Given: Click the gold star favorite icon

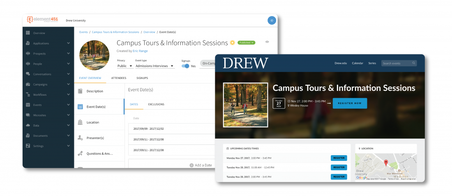Looking at the screenshot, I should point(233,43).
